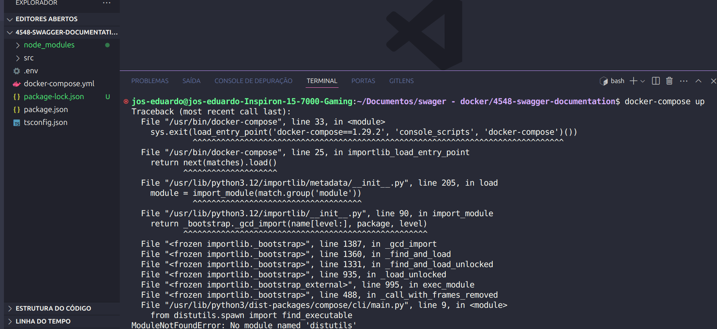Open the Portas tab
The image size is (717, 329).
coord(363,81)
